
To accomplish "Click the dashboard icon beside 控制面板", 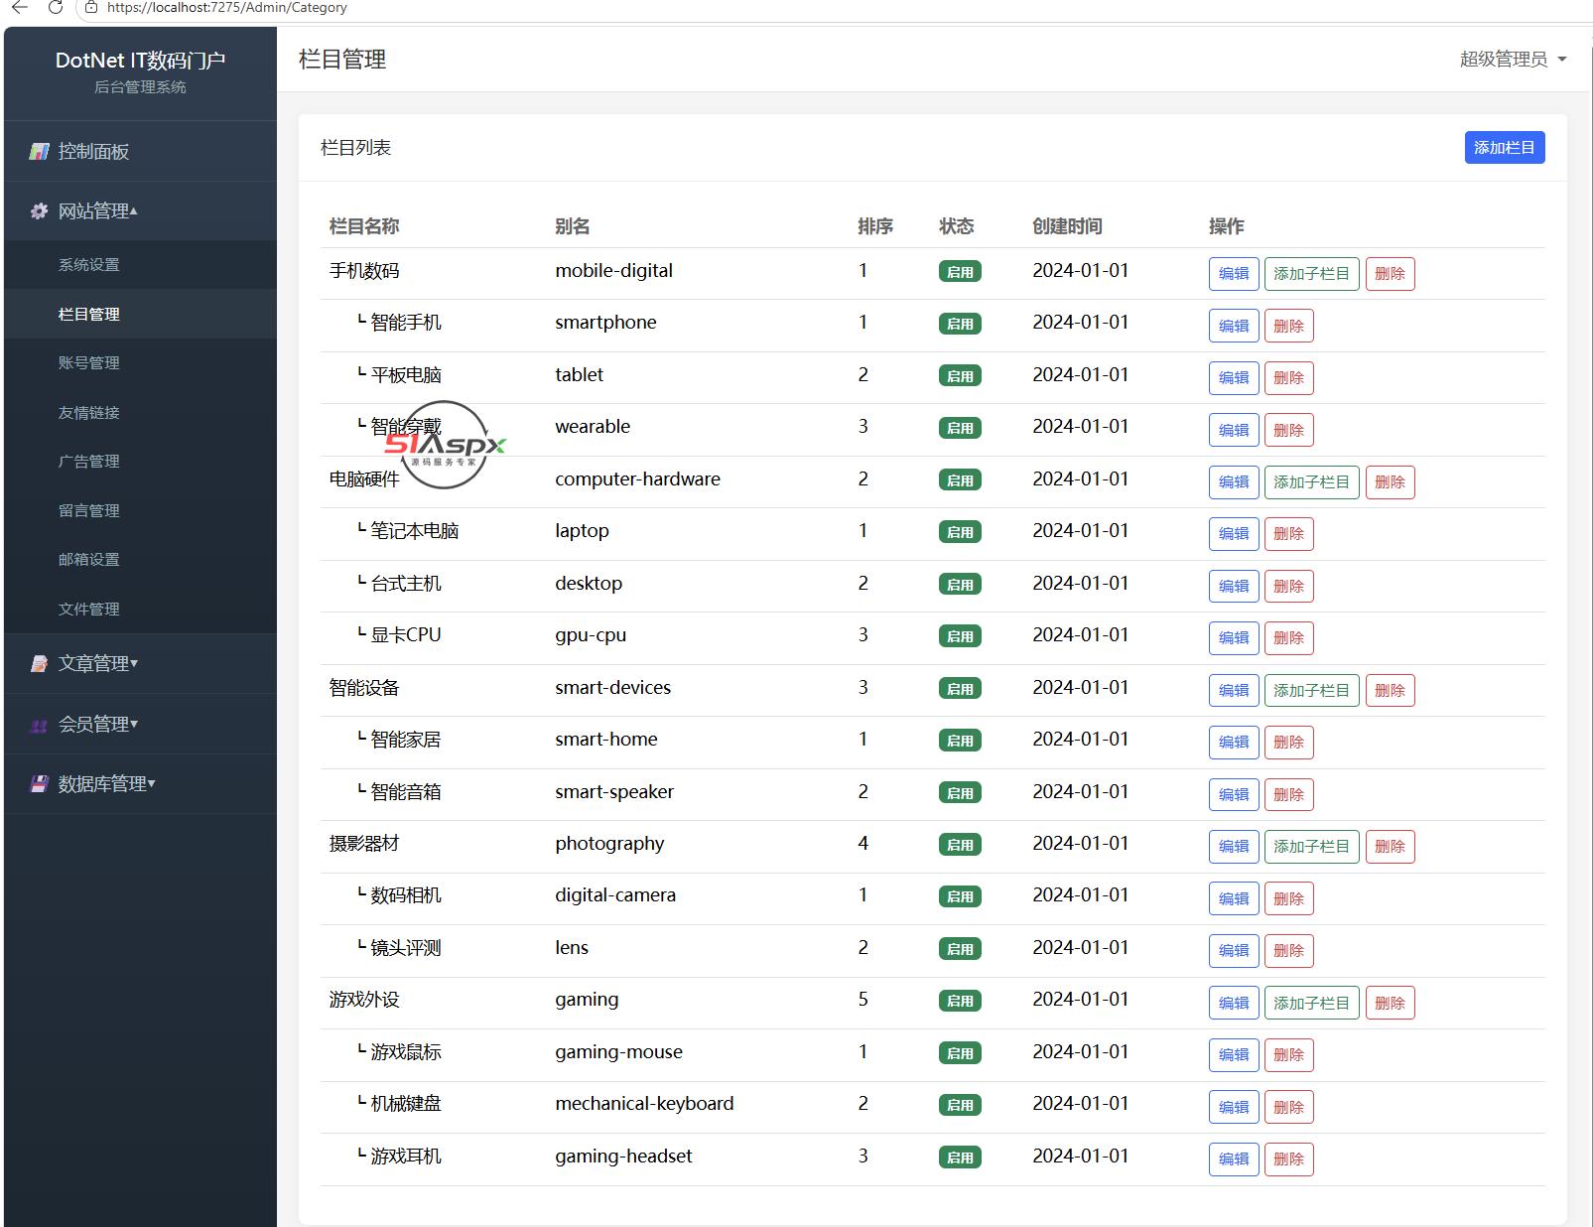I will point(39,152).
